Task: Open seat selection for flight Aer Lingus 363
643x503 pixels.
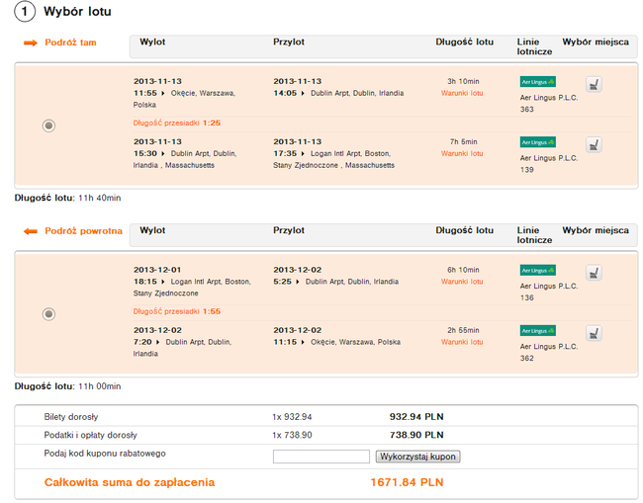Action: click(x=594, y=85)
